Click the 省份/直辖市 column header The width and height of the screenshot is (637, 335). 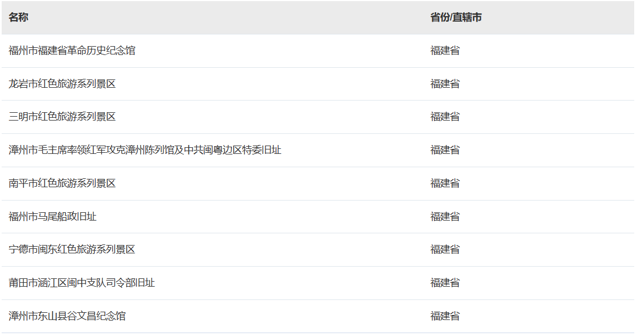[456, 17]
